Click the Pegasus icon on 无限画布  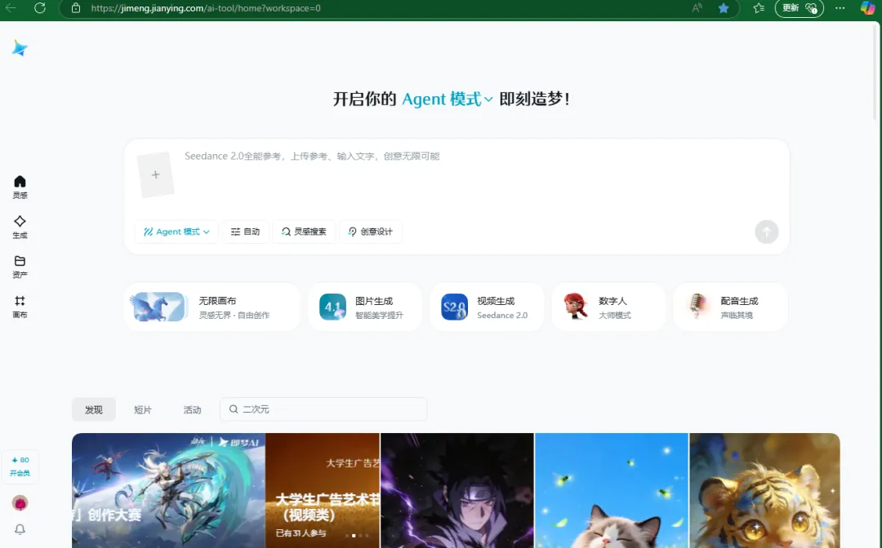(x=158, y=307)
